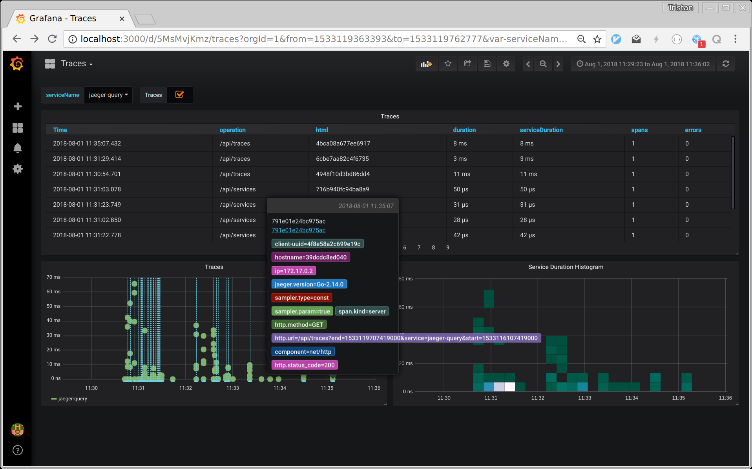Click the Share dashboard icon

[x=467, y=64]
